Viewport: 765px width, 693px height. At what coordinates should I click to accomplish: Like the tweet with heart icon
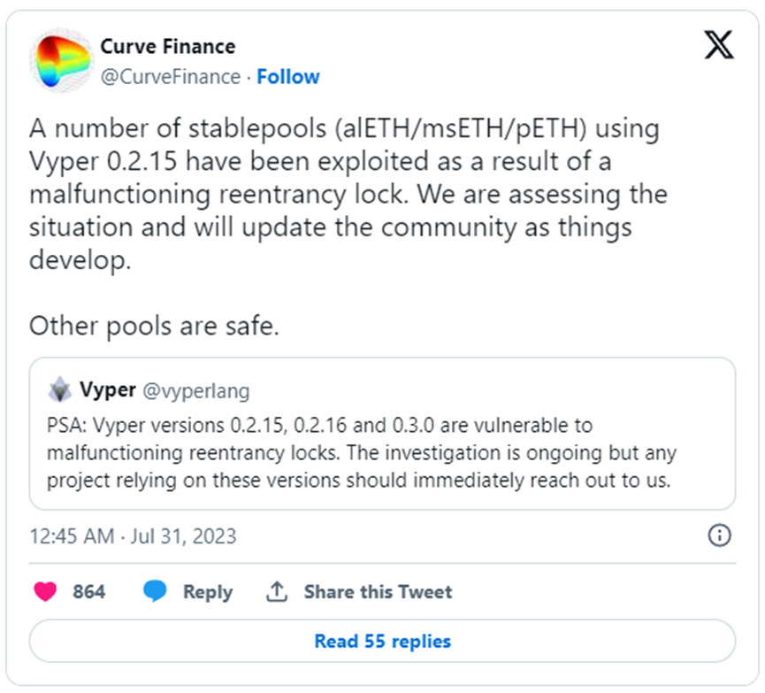coord(45,591)
